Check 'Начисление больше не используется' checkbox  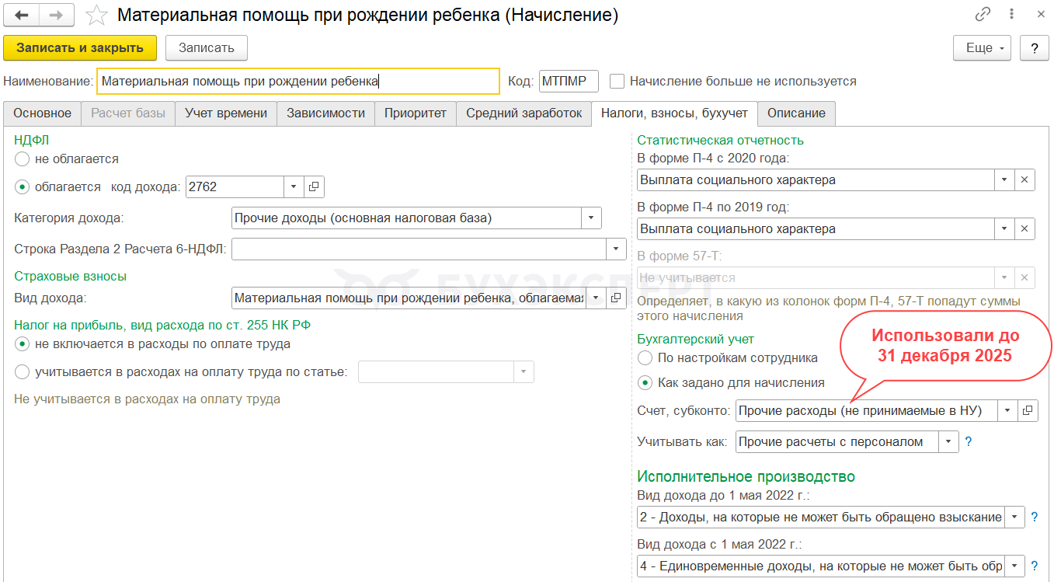pos(617,82)
